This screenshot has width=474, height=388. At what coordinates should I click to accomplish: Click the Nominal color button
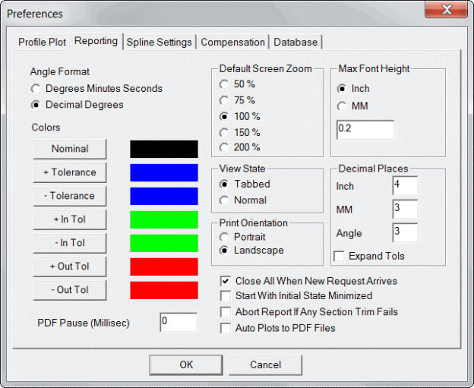[70, 149]
